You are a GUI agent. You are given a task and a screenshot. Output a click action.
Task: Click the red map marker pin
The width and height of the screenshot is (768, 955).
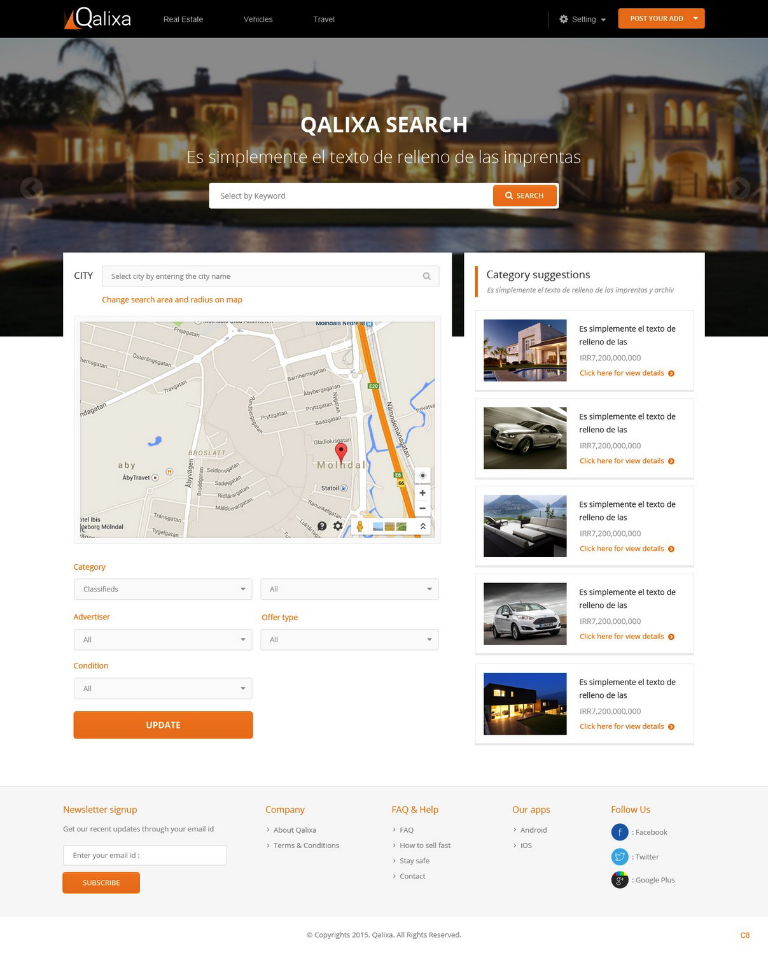click(x=341, y=453)
